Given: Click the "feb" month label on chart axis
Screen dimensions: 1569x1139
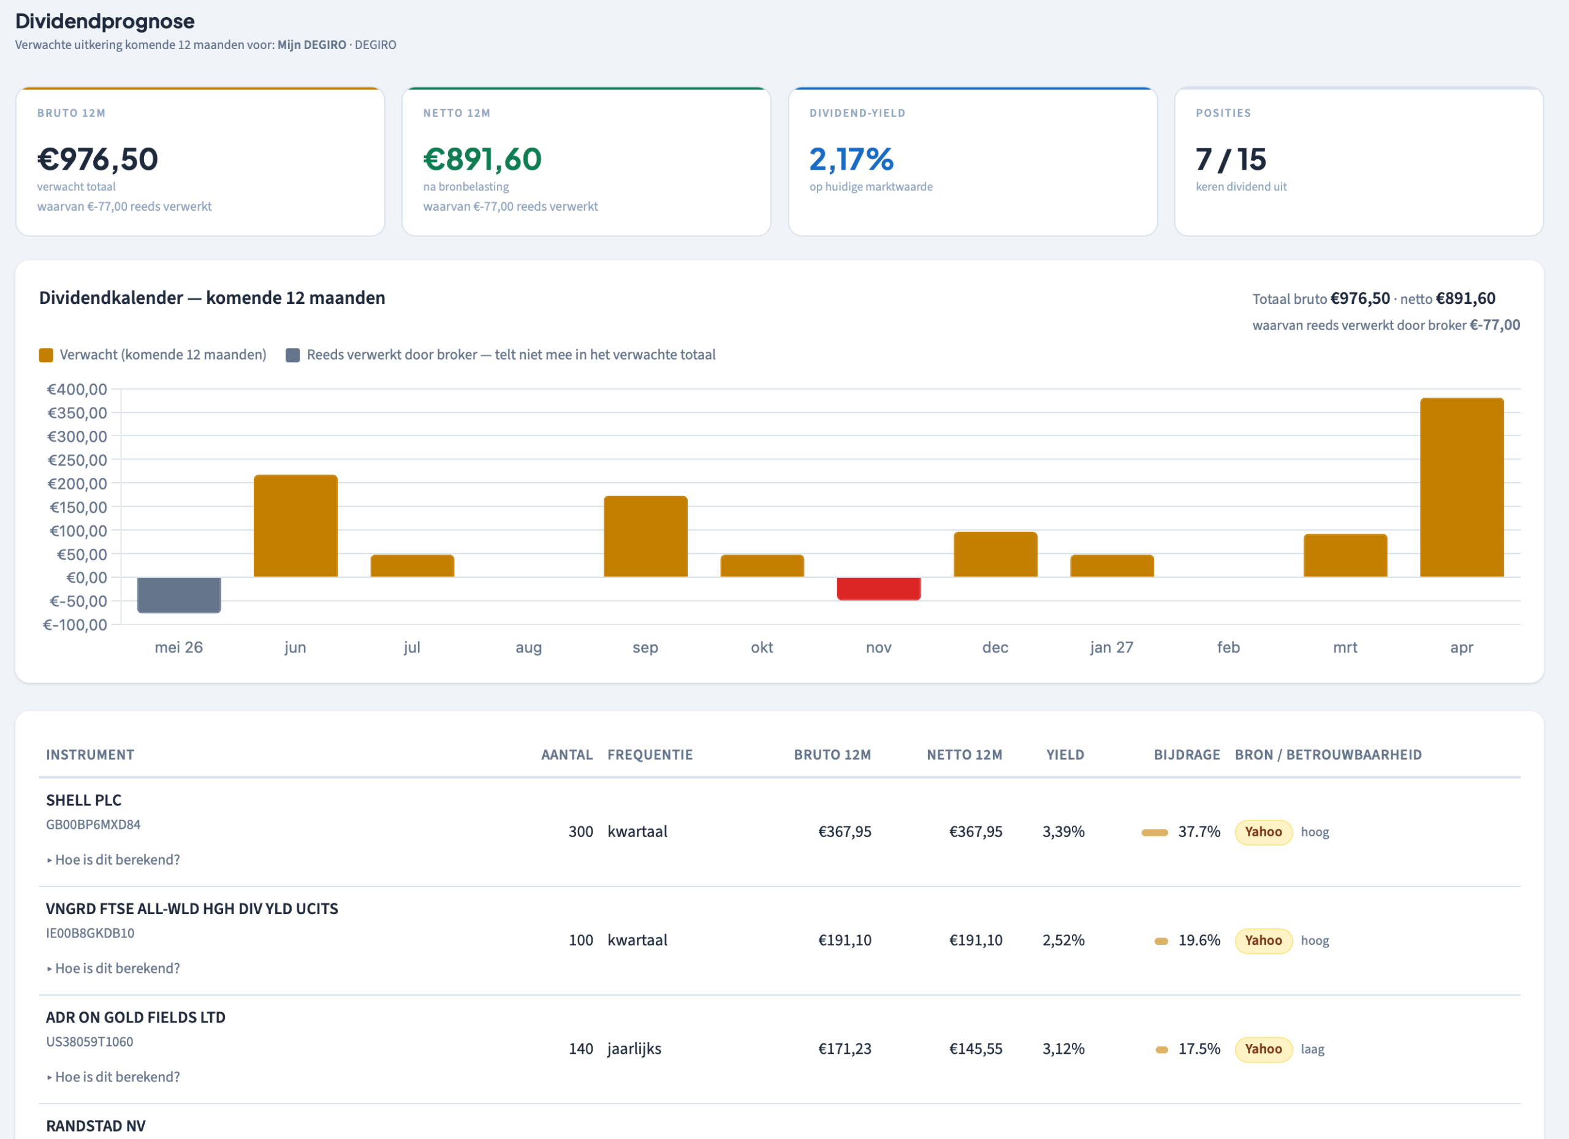Looking at the screenshot, I should tap(1229, 647).
